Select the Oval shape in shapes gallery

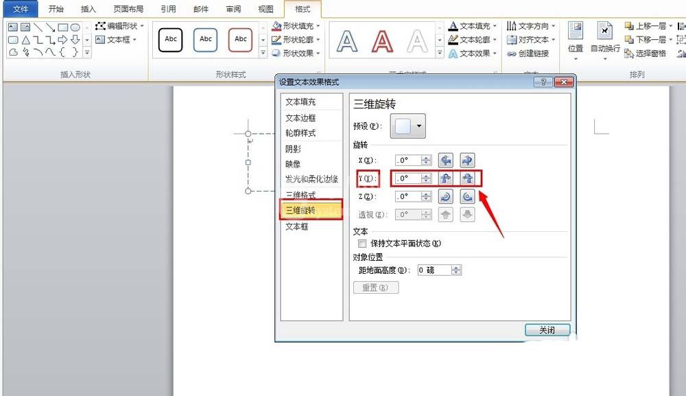coord(75,27)
